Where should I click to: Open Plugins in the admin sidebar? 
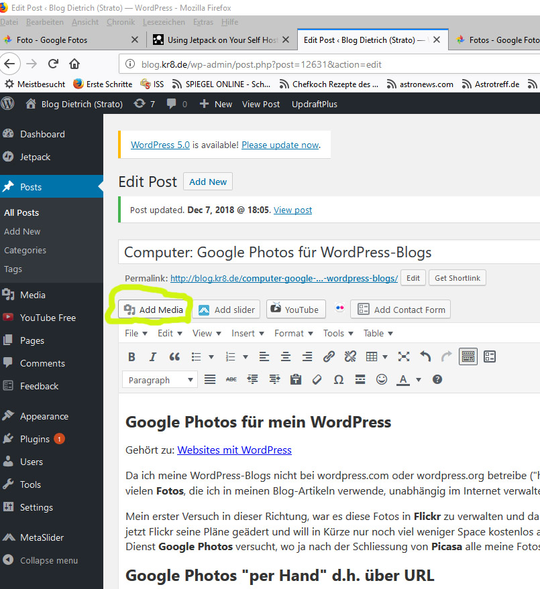(35, 439)
